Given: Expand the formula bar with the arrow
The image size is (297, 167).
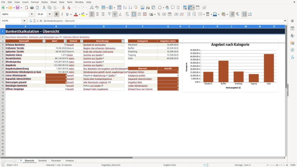Looking at the screenshot, I should pyautogui.click(x=285, y=21).
